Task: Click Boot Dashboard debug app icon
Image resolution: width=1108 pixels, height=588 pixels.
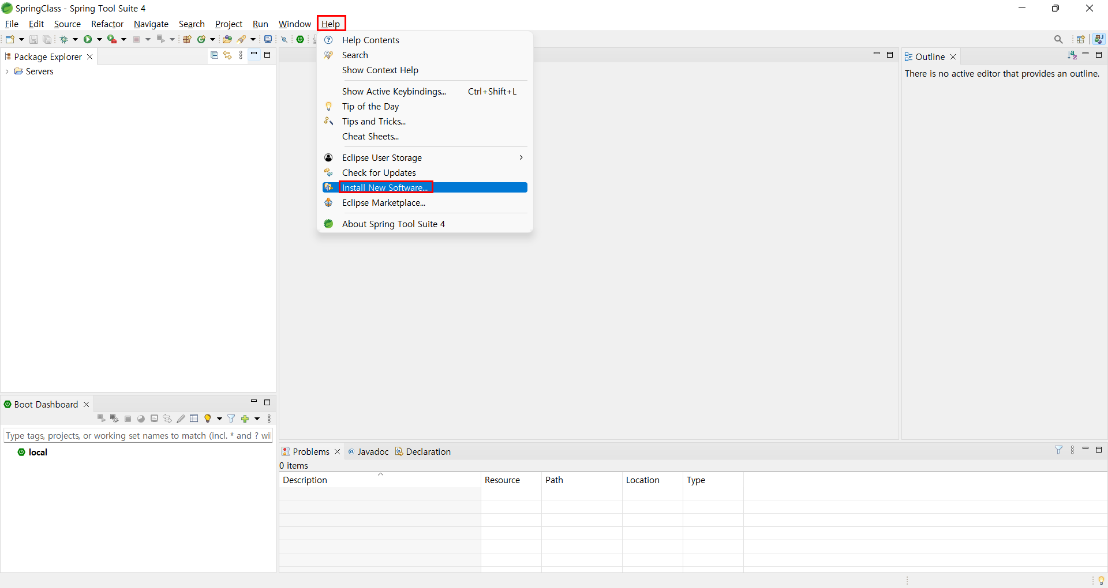Action: tap(114, 419)
